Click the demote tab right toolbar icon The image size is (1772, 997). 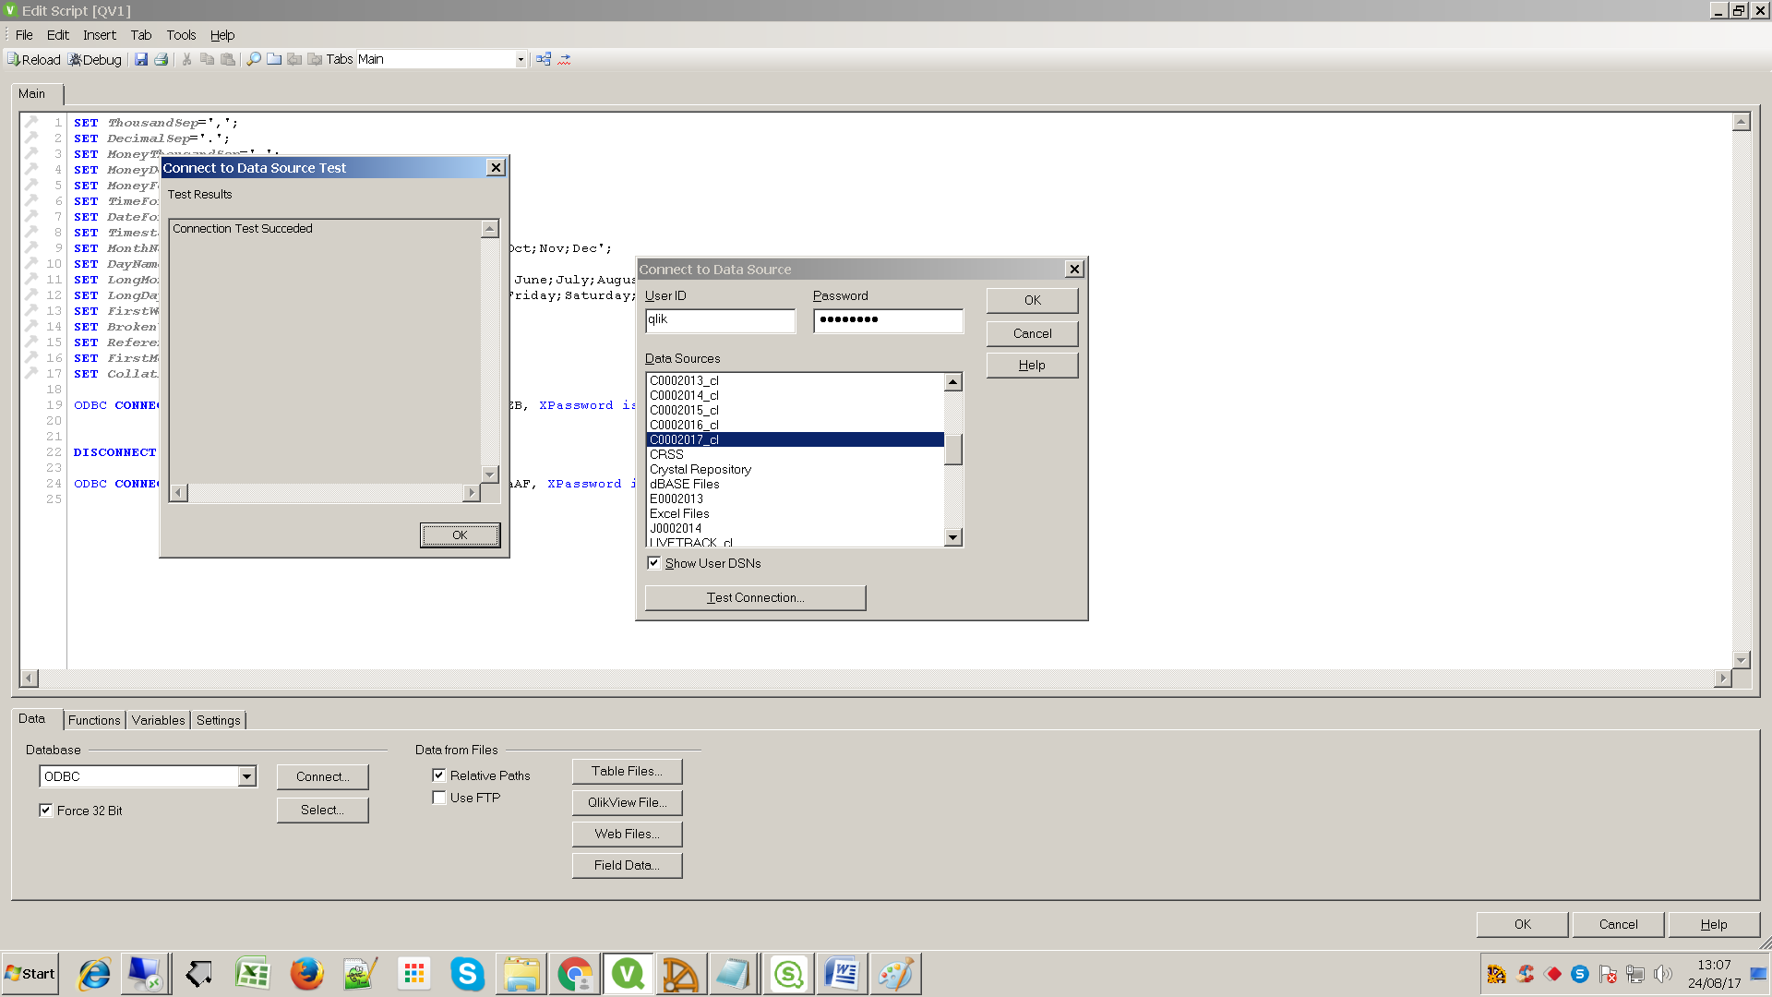pyautogui.click(x=315, y=59)
